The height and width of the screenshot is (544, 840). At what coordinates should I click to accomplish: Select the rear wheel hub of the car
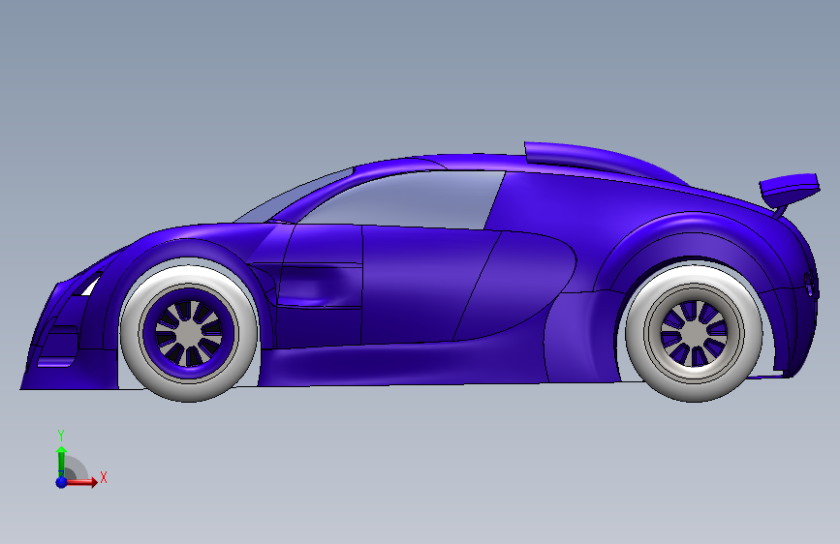[x=694, y=333]
